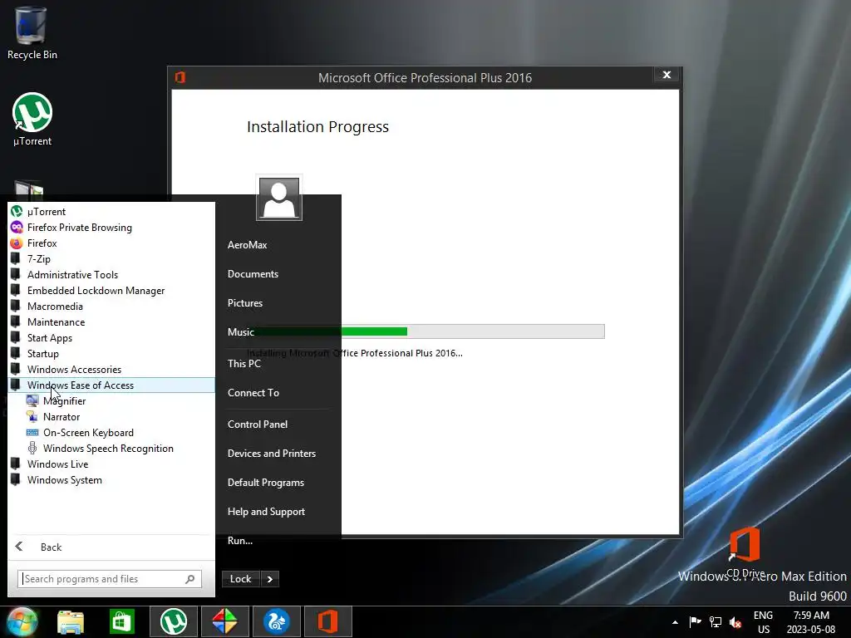851x638 pixels.
Task: Expand the Administrative Tools folder
Action: pos(111,274)
